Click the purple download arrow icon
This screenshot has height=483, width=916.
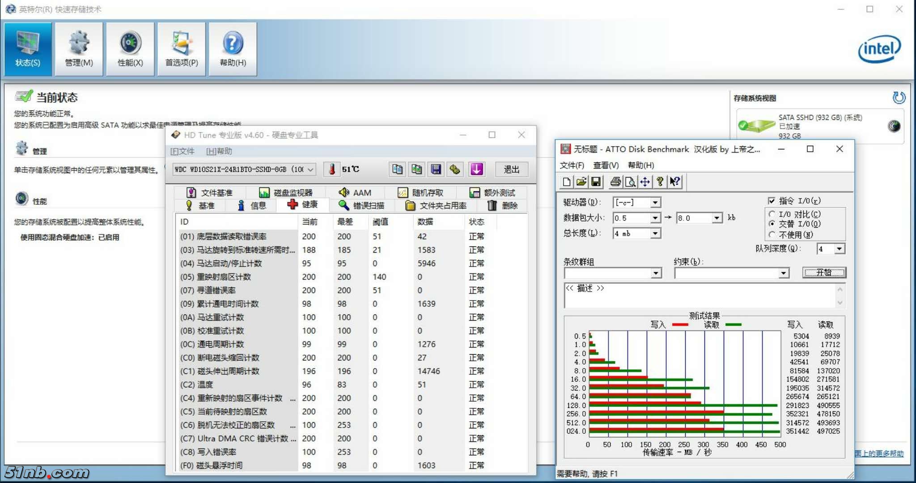(x=476, y=169)
